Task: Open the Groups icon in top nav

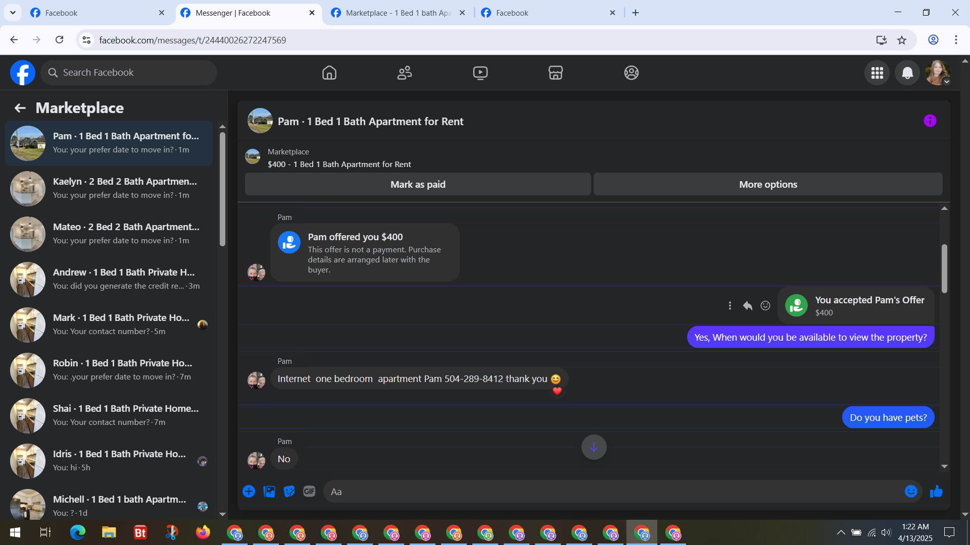Action: pyautogui.click(x=631, y=73)
